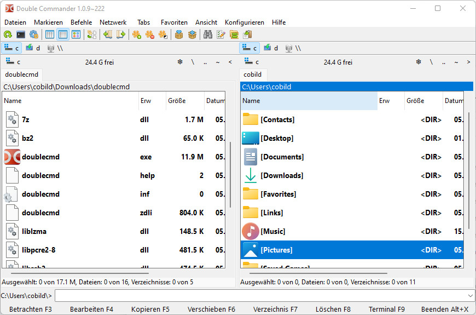Image resolution: width=476 pixels, height=315 pixels.
Task: Click the binoculars search icon
Action: pyautogui.click(x=208, y=35)
